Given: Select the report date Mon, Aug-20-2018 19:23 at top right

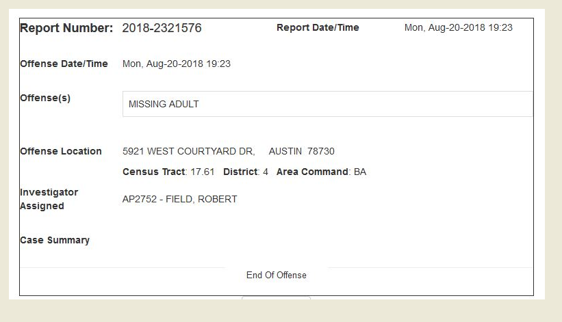Looking at the screenshot, I should [458, 28].
